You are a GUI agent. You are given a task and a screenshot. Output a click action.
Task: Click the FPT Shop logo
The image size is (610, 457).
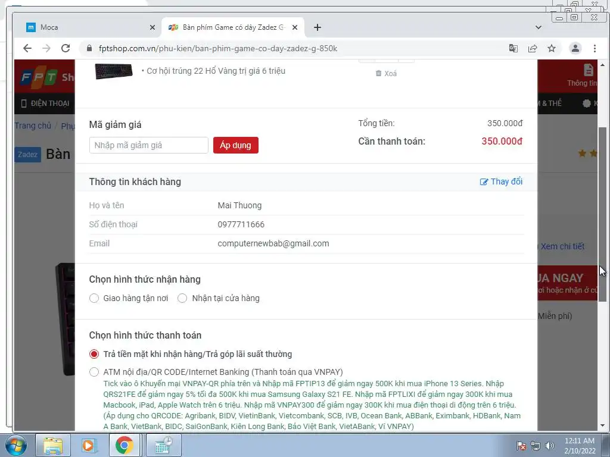coord(46,77)
